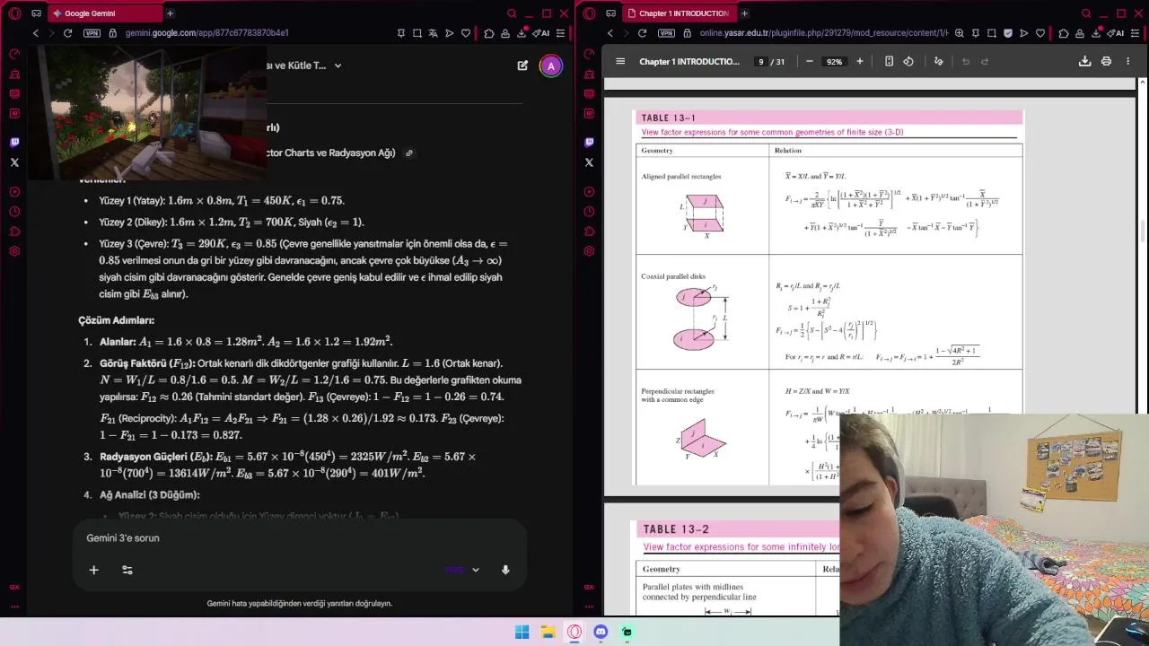The image size is (1149, 646).
Task: Select the PDF draw annotation tool
Action: 939,62
